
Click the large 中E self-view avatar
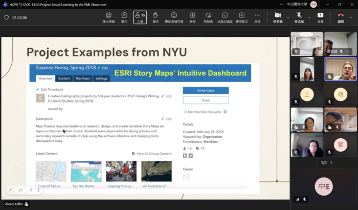324,186
